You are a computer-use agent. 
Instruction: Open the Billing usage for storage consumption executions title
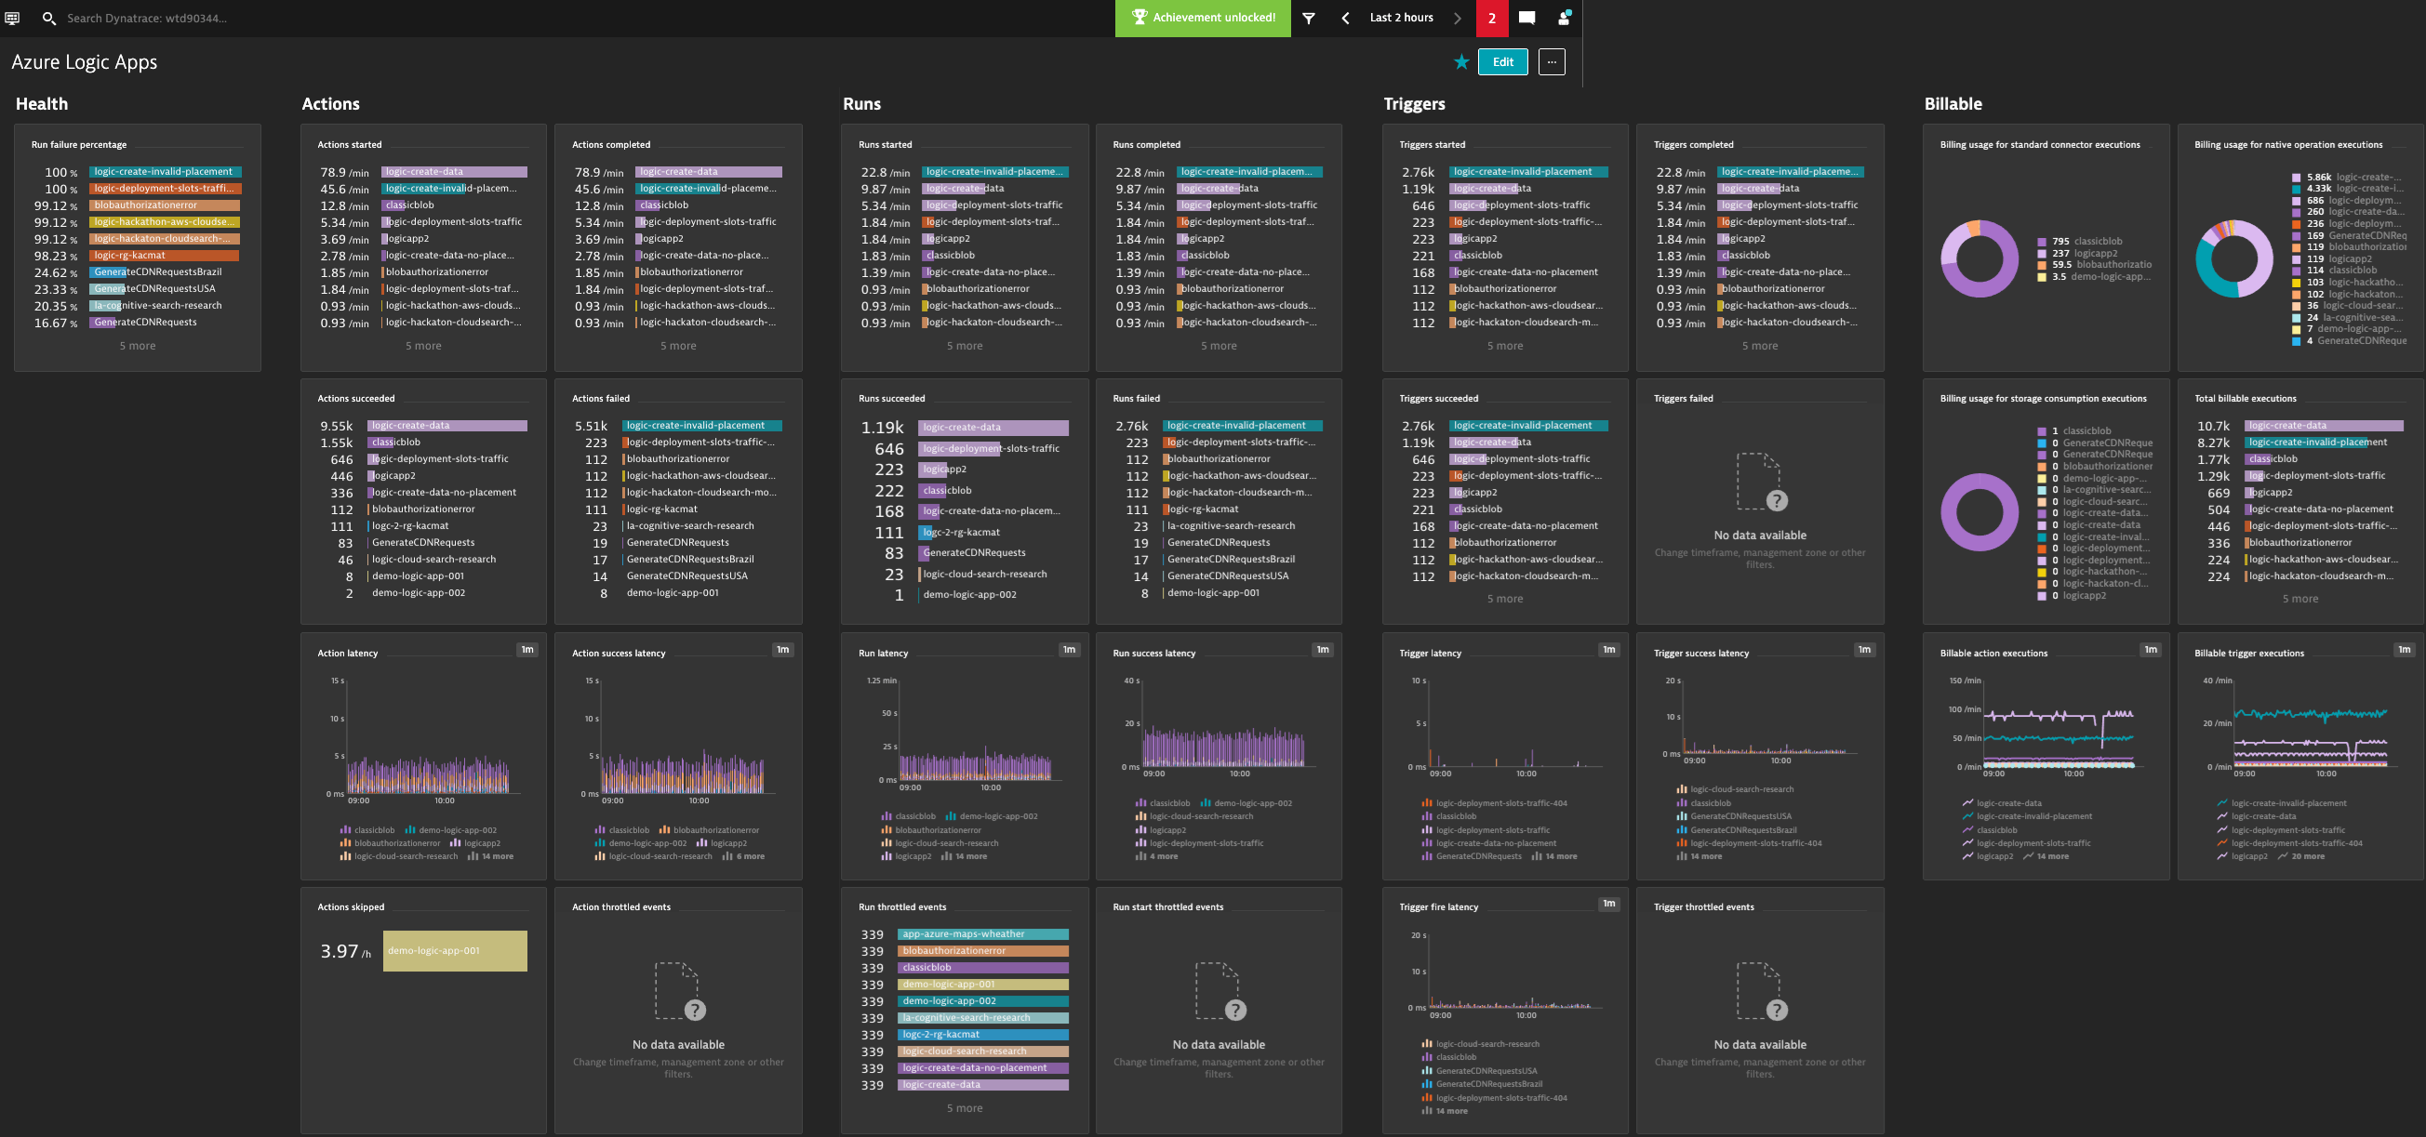[2043, 398]
